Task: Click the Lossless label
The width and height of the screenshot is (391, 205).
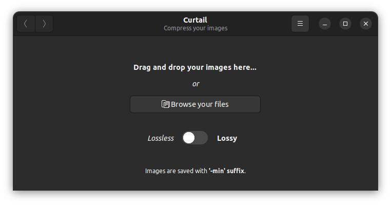Action: coord(161,138)
